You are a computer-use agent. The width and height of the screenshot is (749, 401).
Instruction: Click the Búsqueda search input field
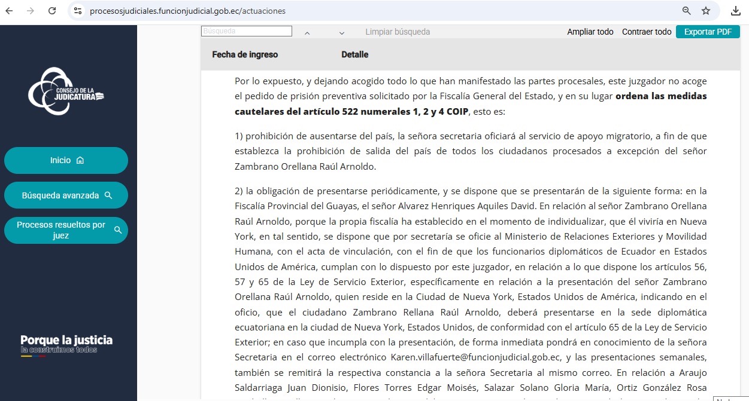coord(247,31)
